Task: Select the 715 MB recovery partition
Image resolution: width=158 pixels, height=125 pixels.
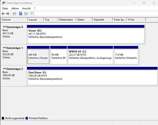Action: 126,55
